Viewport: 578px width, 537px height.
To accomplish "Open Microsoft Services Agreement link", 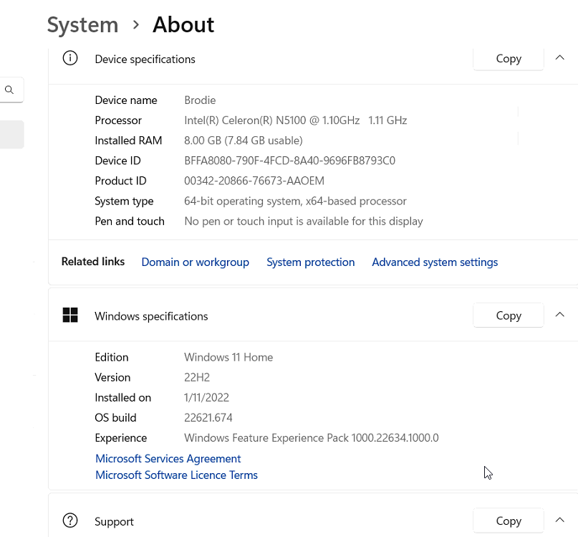I will click(168, 458).
